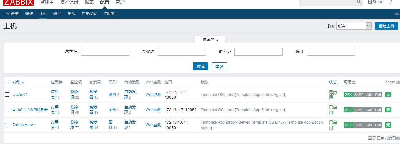The width and height of the screenshot is (400, 144).
Task: Click agent encryption 无 badge for cache01
Action: [388, 95]
